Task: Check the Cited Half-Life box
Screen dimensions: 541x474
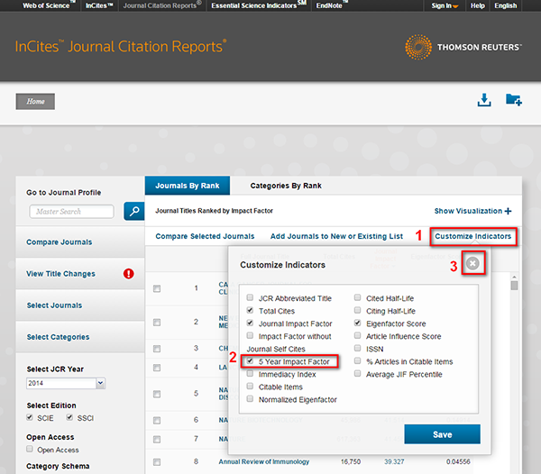Action: click(x=357, y=297)
